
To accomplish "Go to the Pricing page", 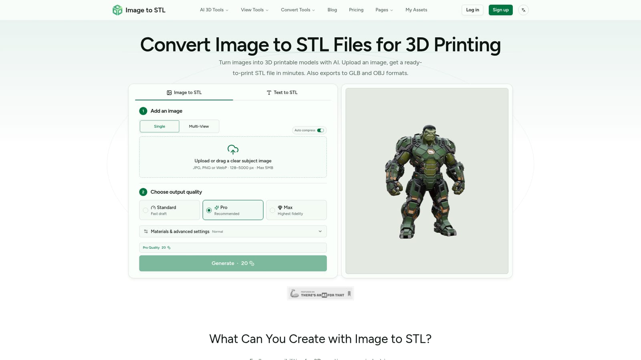I will pos(356,10).
